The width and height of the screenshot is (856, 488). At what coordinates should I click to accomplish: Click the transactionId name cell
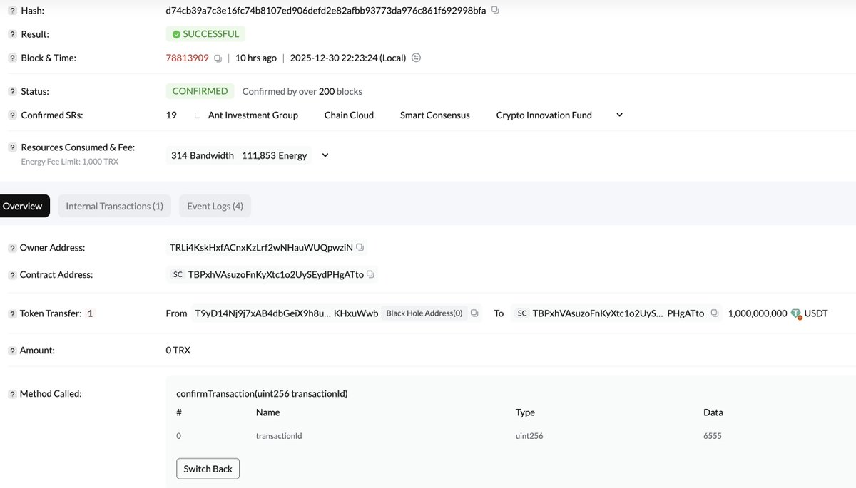(x=279, y=435)
